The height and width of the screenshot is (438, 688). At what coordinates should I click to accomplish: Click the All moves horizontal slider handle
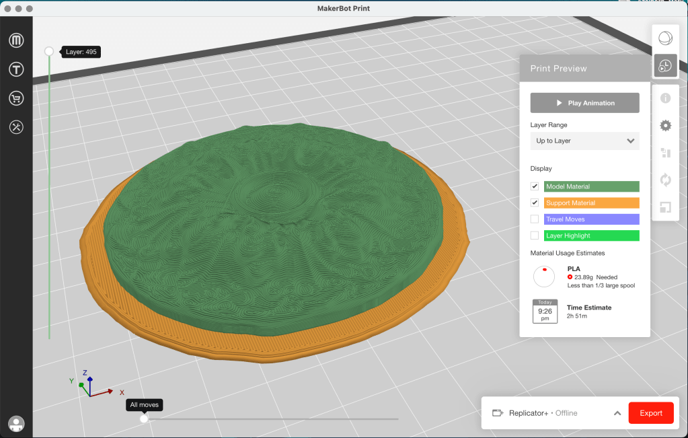point(144,419)
